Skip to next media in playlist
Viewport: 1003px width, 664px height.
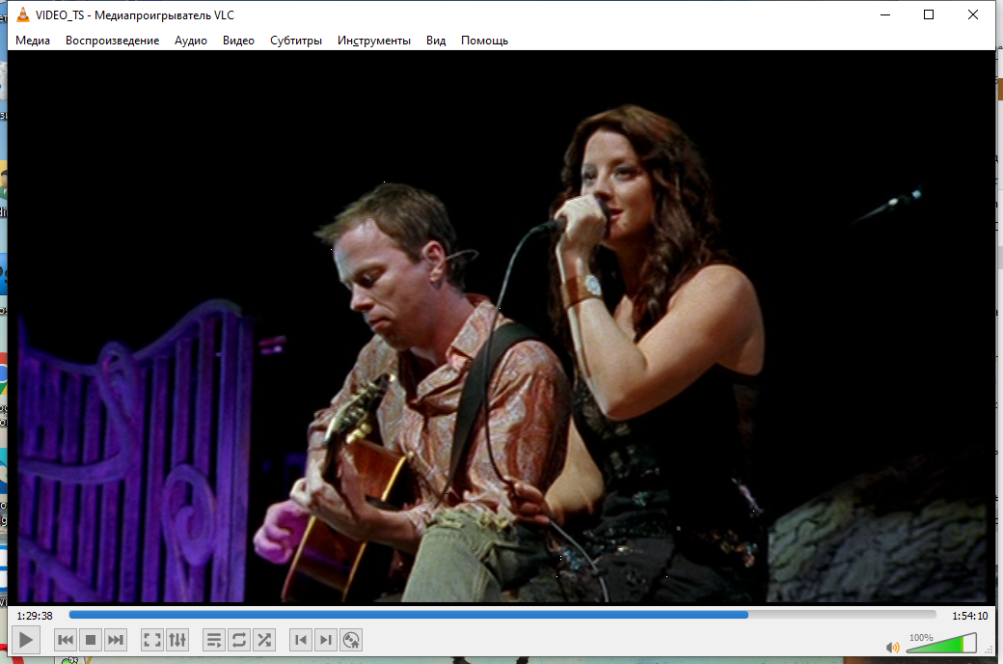pos(115,640)
